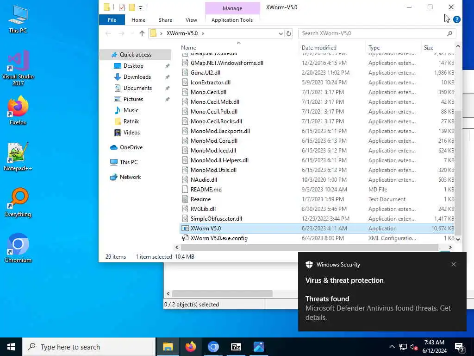Open Desktop in Quick access

[133, 66]
